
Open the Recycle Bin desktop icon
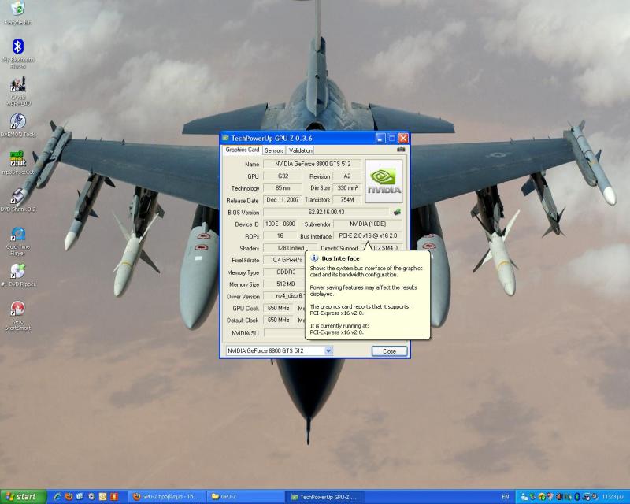click(x=17, y=12)
